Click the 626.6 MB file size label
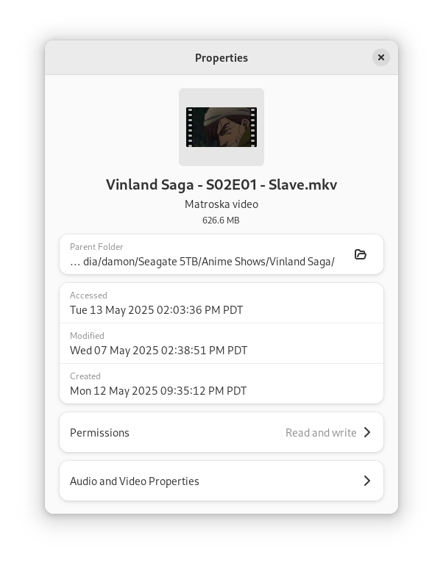 (221, 220)
